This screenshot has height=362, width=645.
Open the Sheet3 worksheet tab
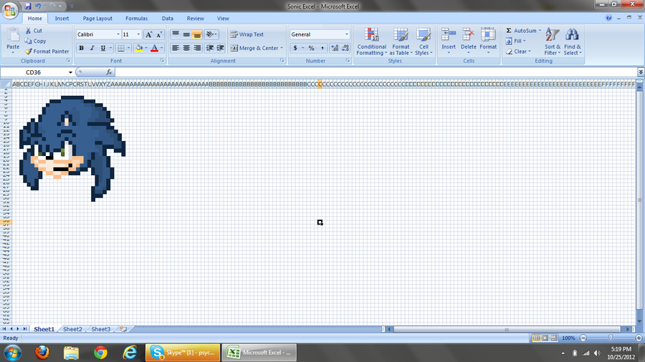pyautogui.click(x=101, y=329)
